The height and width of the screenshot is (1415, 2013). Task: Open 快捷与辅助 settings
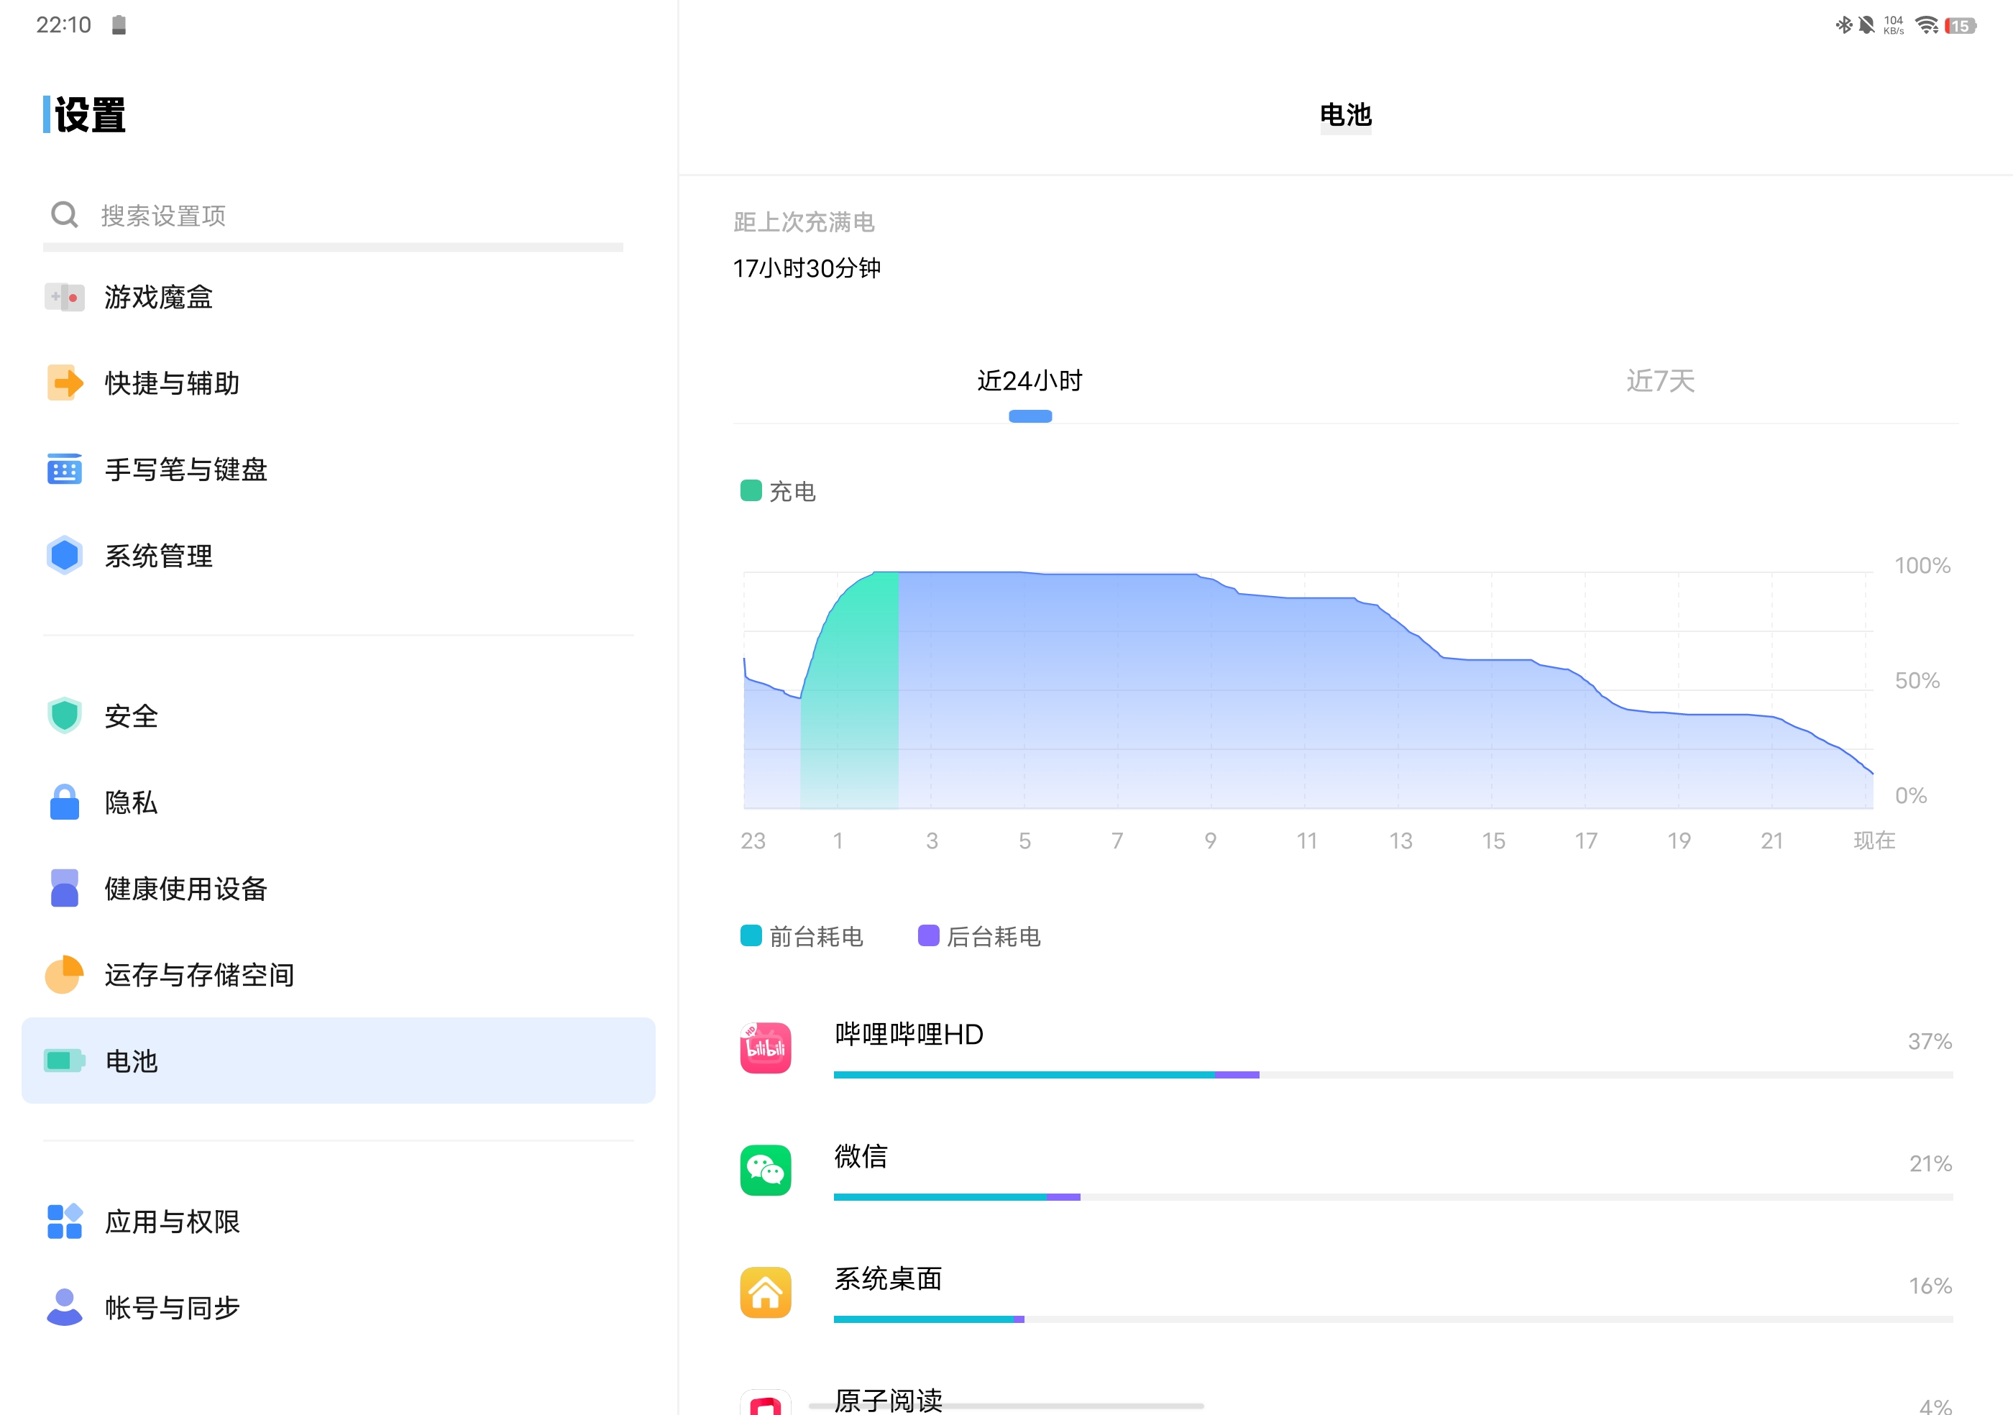tap(339, 383)
